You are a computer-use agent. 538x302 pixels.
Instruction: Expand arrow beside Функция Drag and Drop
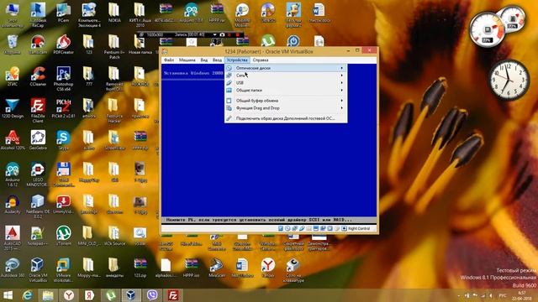click(342, 108)
